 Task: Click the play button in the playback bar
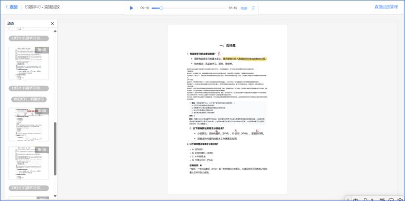click(131, 8)
